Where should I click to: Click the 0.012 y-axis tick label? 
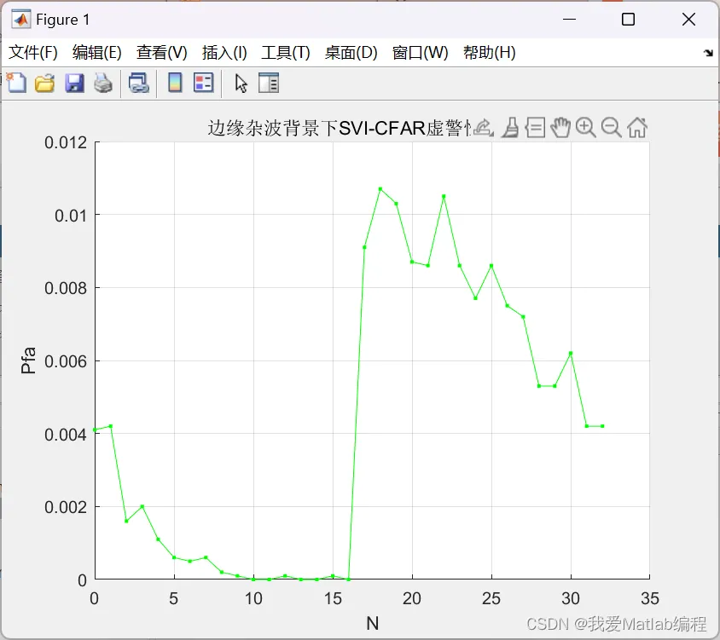point(66,142)
